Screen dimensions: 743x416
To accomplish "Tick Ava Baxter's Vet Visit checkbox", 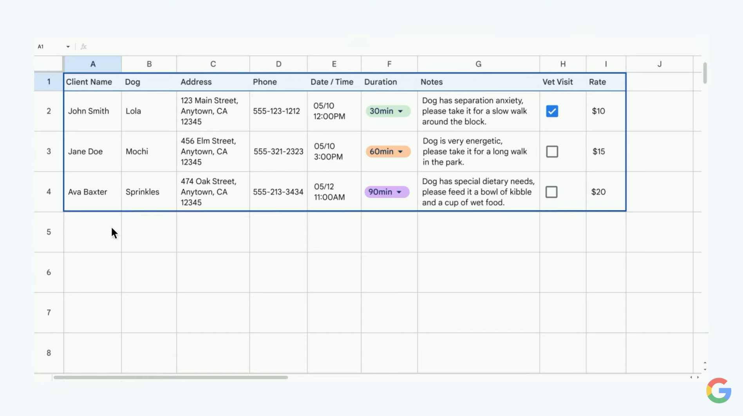I will [x=551, y=192].
